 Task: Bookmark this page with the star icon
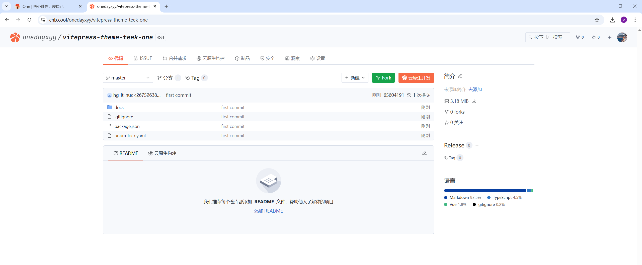pos(597,20)
